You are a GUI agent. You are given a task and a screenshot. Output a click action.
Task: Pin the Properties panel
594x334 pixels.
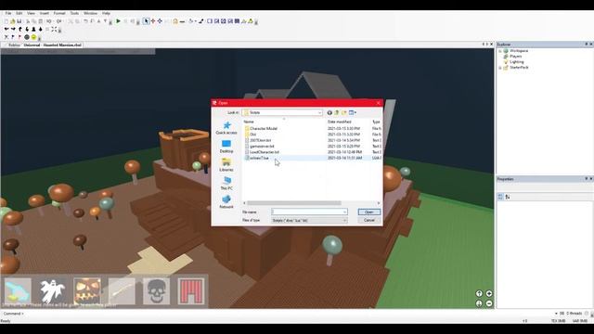[586, 179]
